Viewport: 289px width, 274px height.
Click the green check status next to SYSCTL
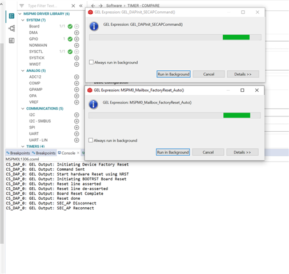[70, 51]
